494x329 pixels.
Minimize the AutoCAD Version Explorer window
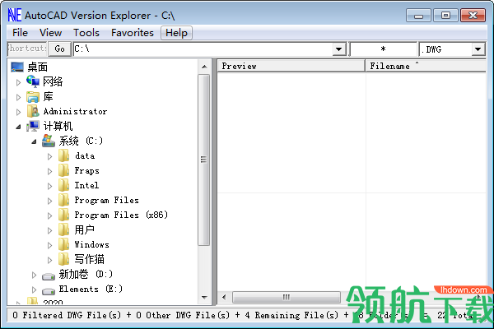[418, 15]
